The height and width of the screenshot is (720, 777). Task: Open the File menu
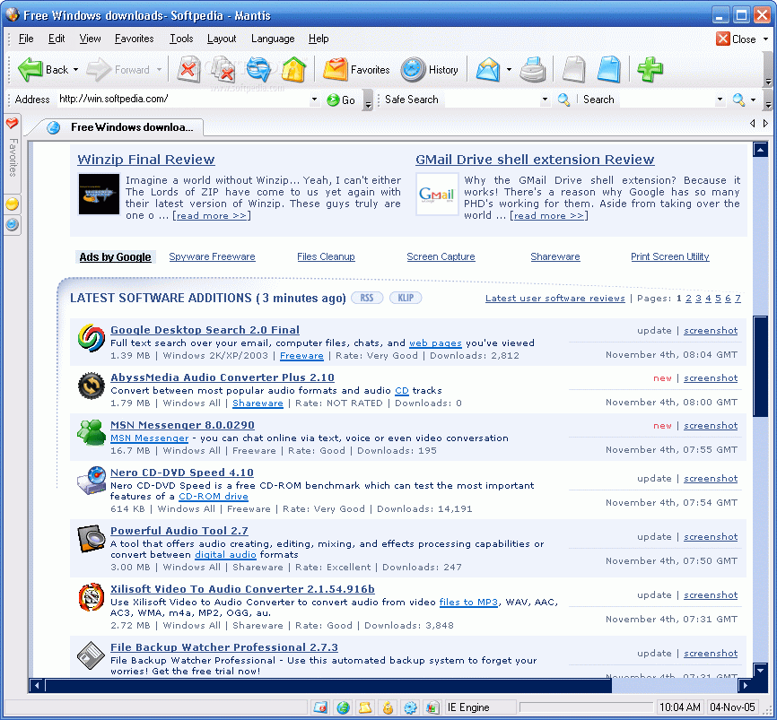pos(26,39)
